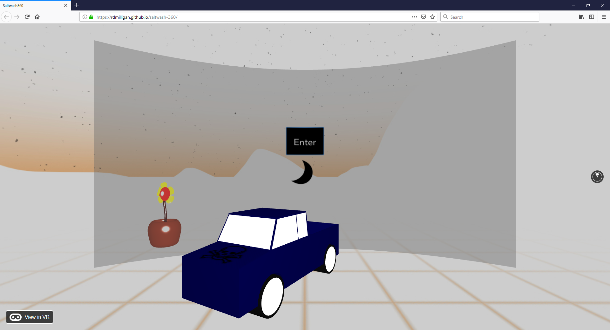
Task: Click the black Enter button in scene
Action: pyautogui.click(x=305, y=141)
